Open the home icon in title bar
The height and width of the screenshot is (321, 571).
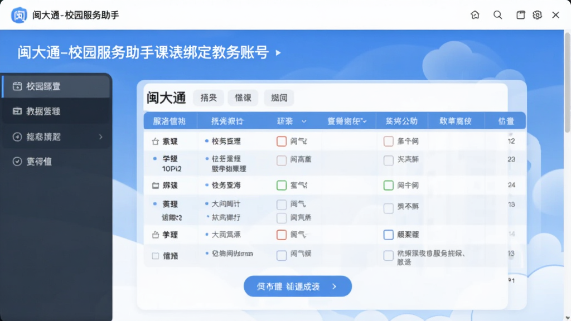point(475,15)
